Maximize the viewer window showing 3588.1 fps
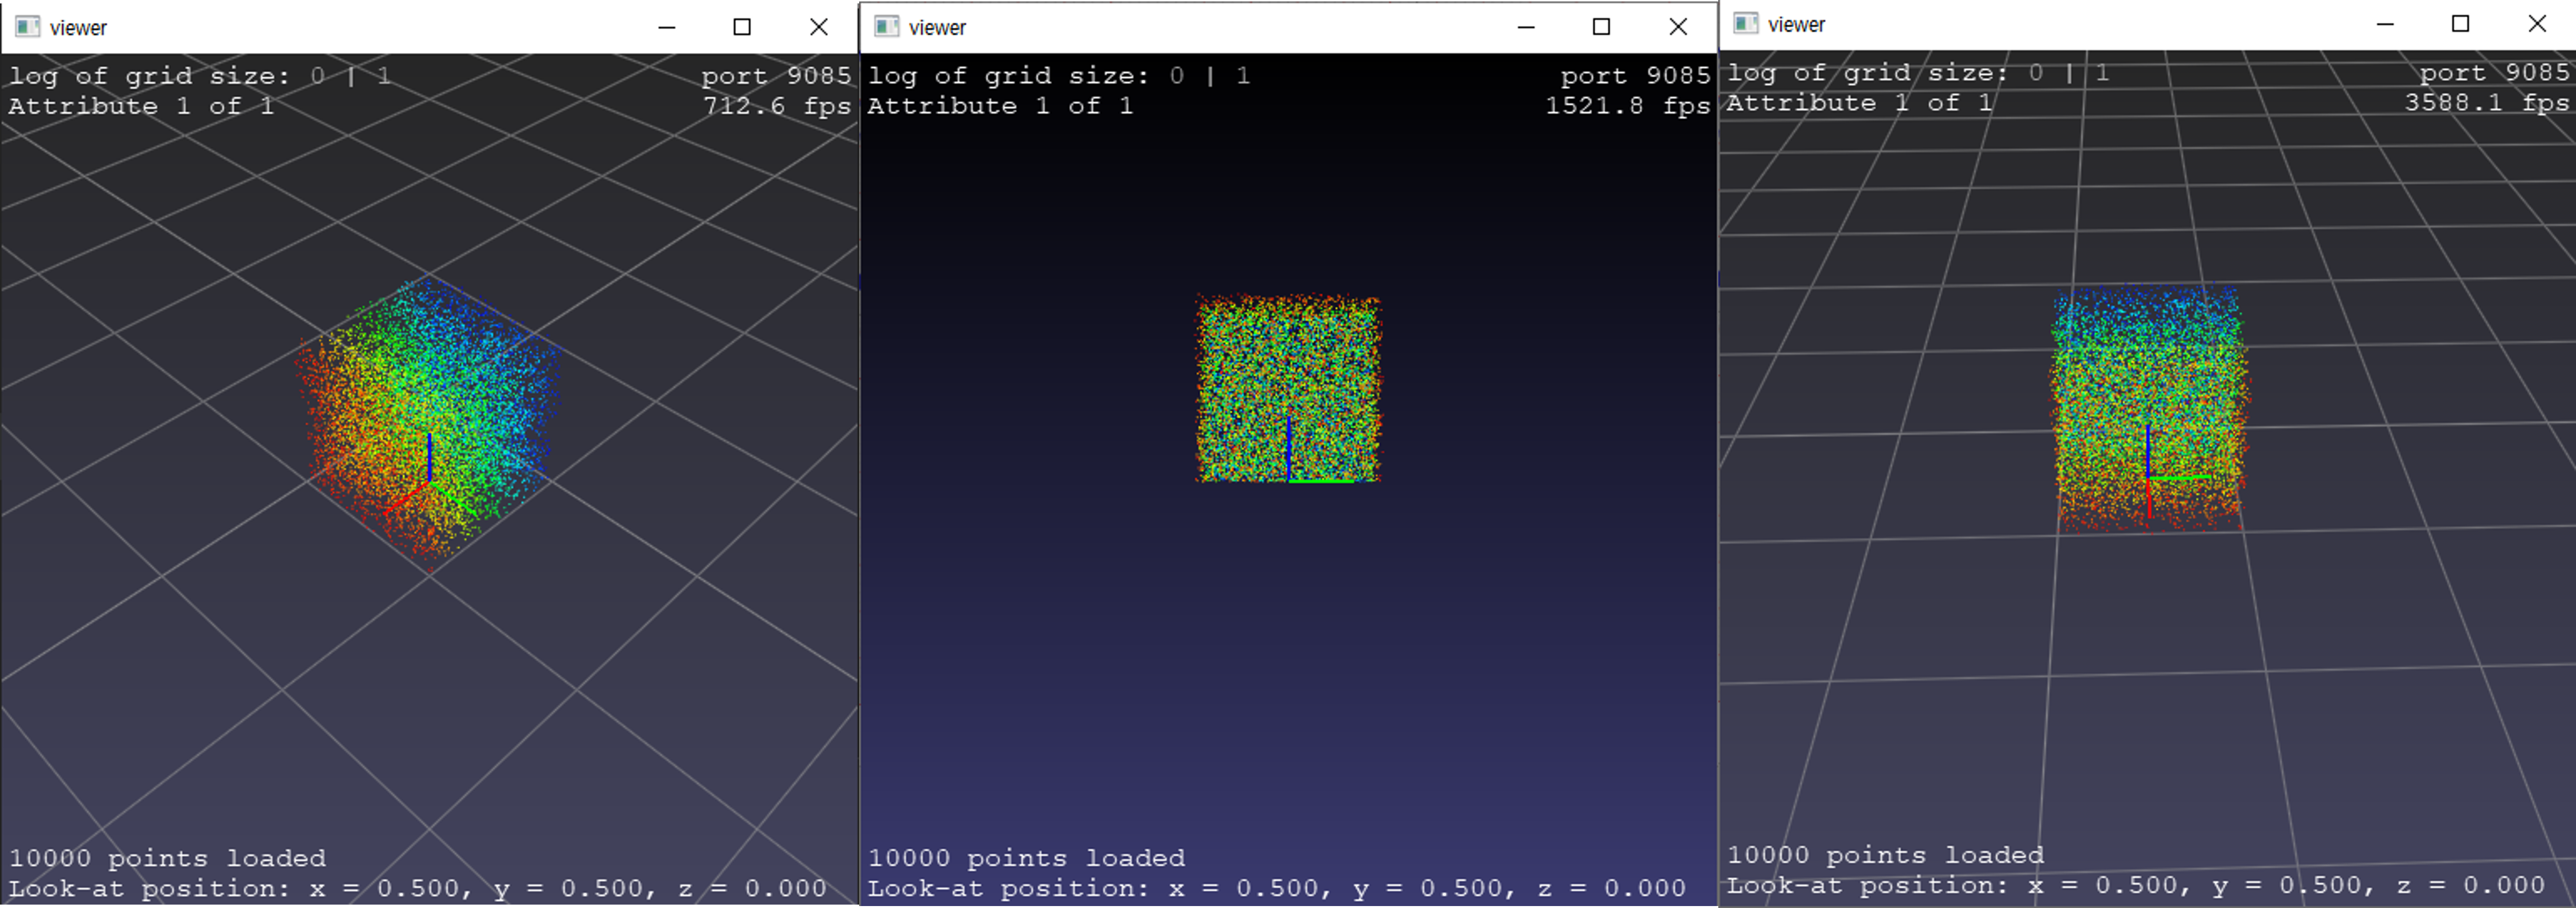This screenshot has height=908, width=2576. coord(2461,24)
